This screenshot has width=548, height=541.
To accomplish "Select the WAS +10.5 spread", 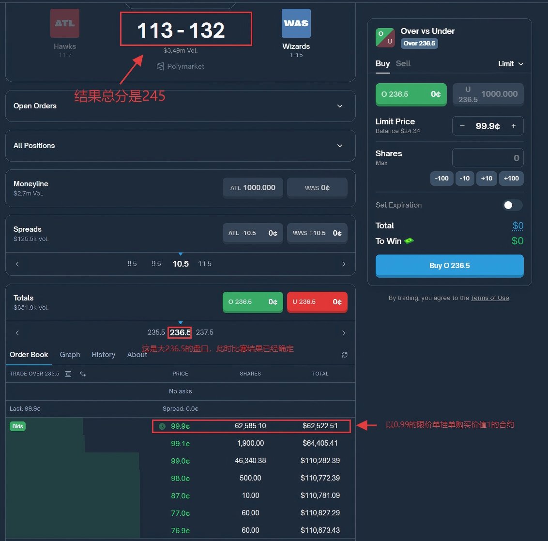I will pyautogui.click(x=317, y=233).
